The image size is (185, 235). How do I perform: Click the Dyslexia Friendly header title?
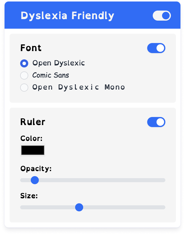(x=68, y=16)
